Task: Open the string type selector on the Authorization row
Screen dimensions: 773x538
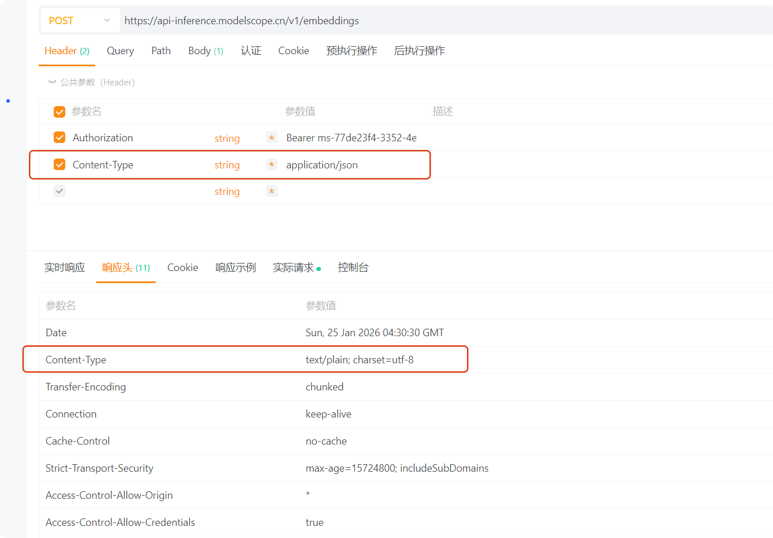Action: [227, 138]
